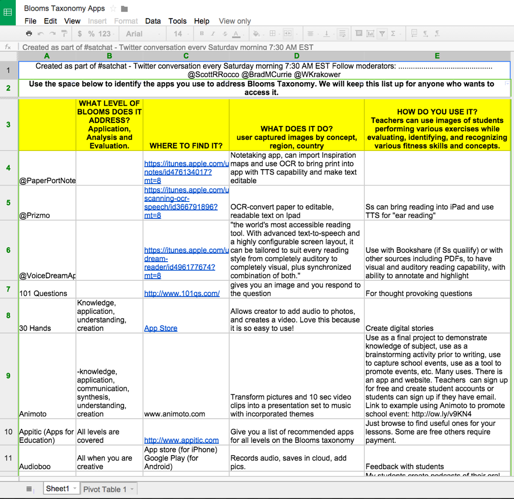Open the Functions (Σ) icon
Image resolution: width=514 pixels, height=499 pixels.
click(x=394, y=33)
